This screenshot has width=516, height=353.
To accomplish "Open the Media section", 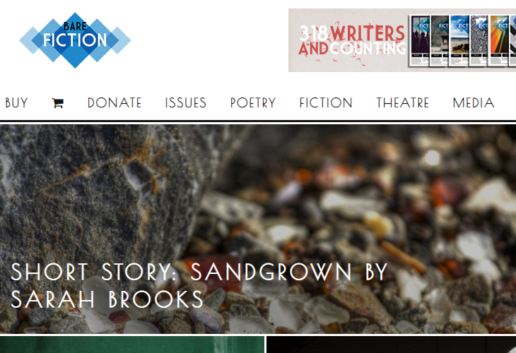I will click(x=474, y=103).
